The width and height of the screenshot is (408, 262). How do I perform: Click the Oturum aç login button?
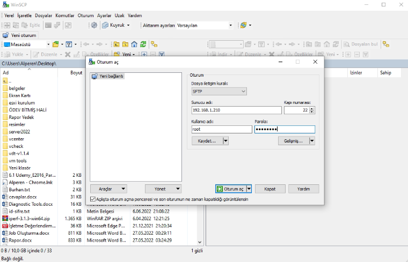(x=231, y=189)
